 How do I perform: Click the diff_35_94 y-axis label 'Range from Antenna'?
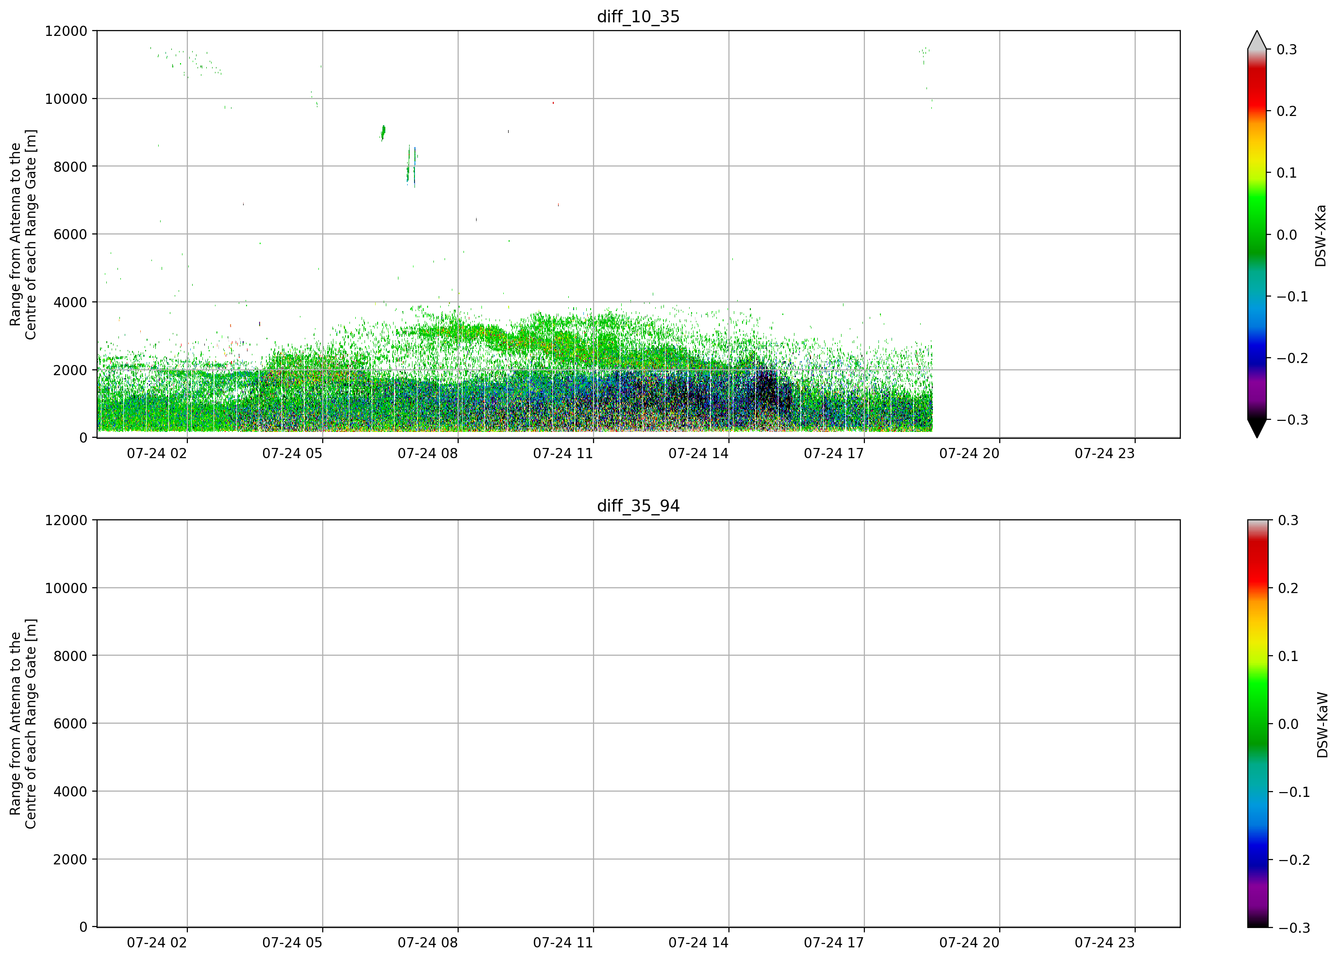tap(23, 724)
